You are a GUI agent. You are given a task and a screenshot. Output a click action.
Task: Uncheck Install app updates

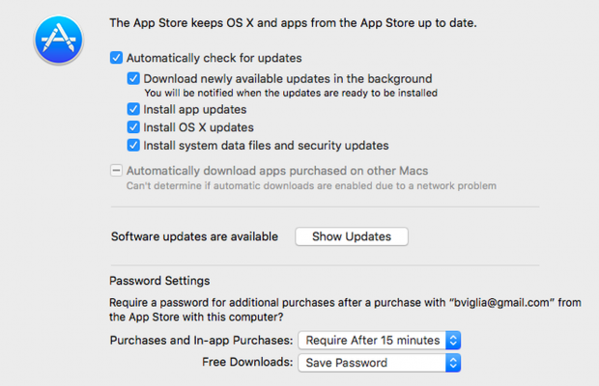(x=134, y=110)
